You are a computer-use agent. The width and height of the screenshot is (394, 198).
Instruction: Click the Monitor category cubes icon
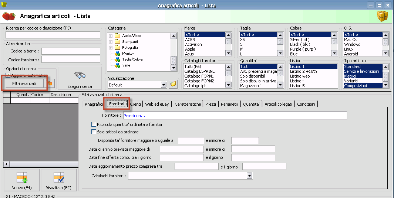pyautogui.click(x=118, y=54)
